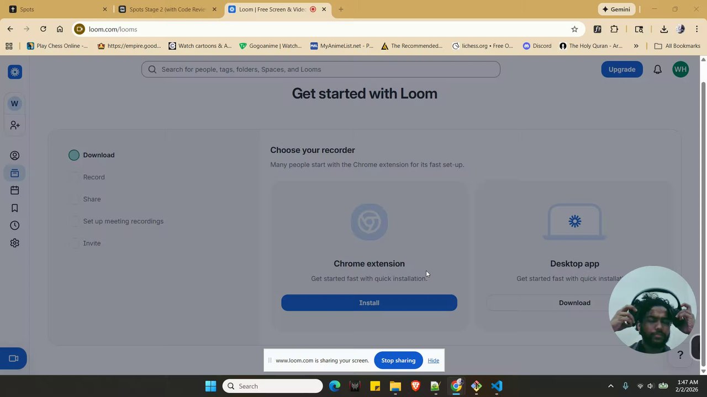This screenshot has height=397, width=707.
Task: Open the Gemini button
Action: point(617,9)
